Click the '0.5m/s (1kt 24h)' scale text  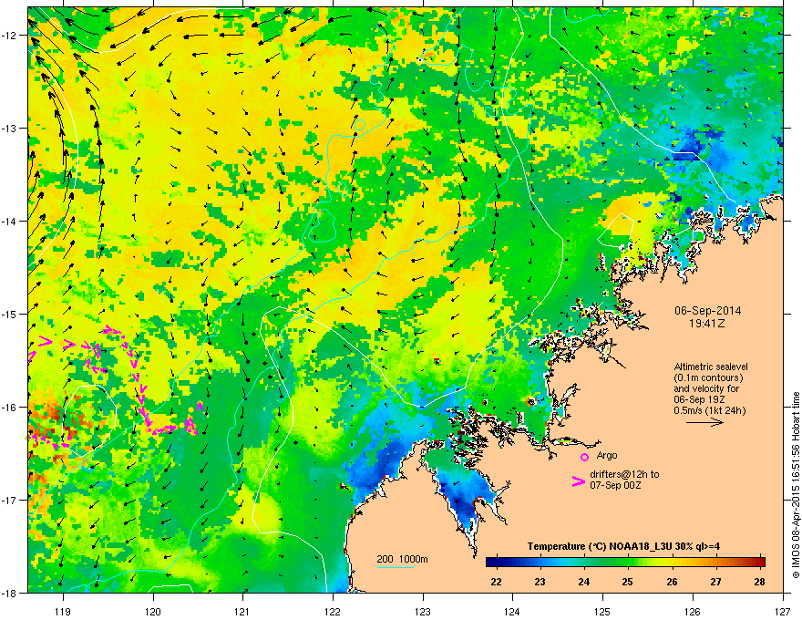(709, 410)
